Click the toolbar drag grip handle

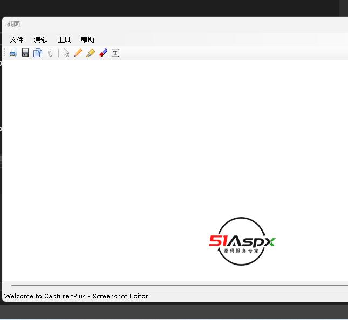[x=4, y=53]
